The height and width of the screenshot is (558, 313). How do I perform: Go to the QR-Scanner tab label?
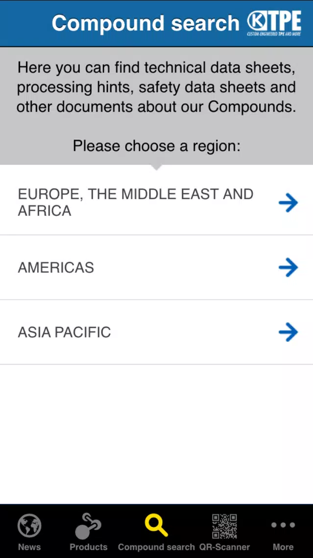tap(224, 547)
